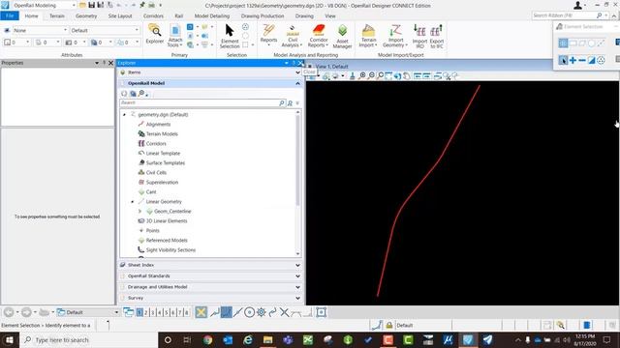620x348 pixels.
Task: Click Zoom Out in view toolbar
Action: point(372,75)
